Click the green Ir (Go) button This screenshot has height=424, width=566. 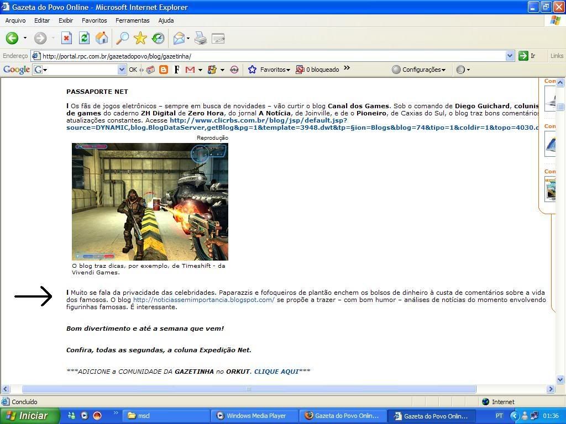(527, 56)
